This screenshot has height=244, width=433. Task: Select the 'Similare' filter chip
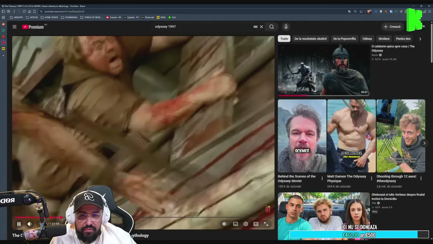tap(384, 39)
